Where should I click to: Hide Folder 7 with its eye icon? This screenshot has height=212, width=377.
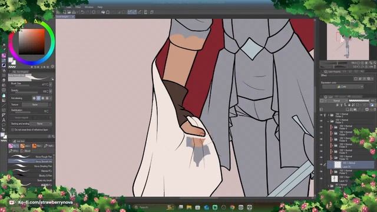point(321,133)
